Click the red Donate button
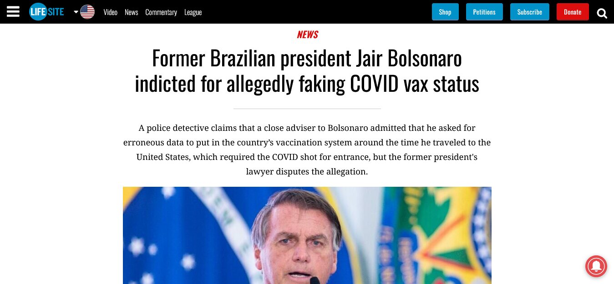 [x=573, y=12]
